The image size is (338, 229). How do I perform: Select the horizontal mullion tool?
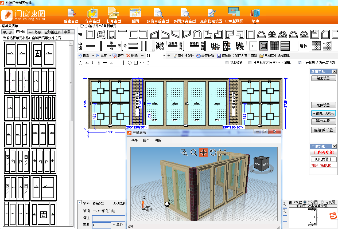[x=90, y=46]
